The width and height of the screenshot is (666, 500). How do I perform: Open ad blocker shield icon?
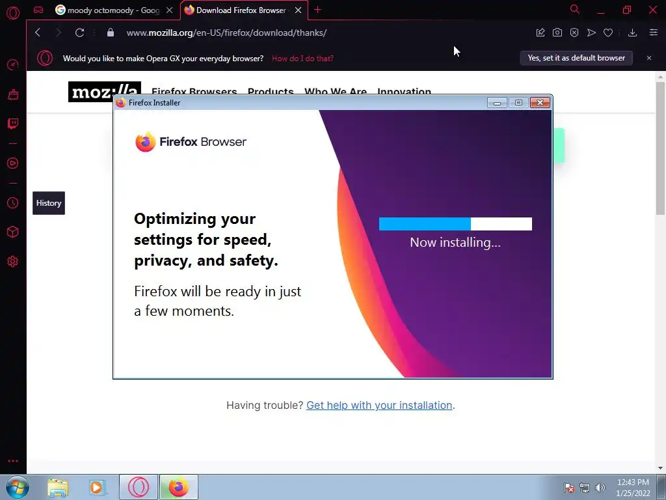pos(574,33)
